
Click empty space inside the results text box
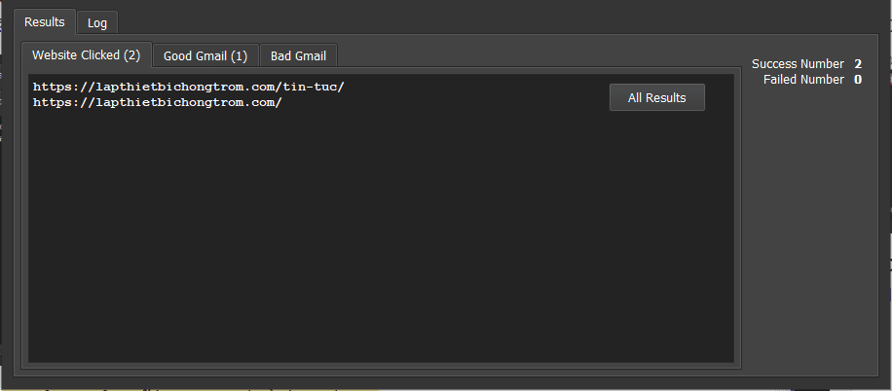(380, 243)
